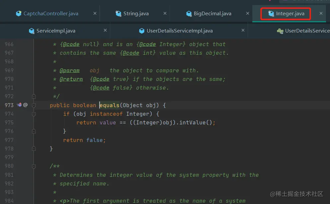This screenshot has height=204, width=330.
Task: Close the String.java tab
Action: (165, 13)
